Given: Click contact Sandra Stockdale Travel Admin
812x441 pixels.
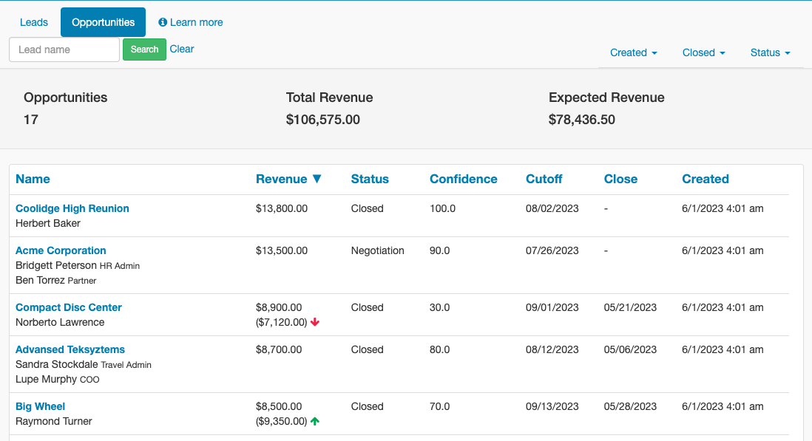Looking at the screenshot, I should tap(84, 364).
